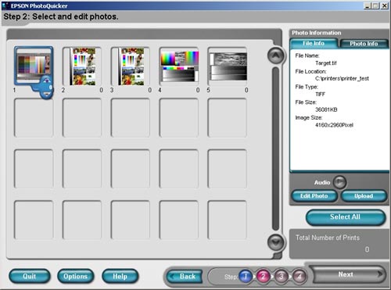Proceed with the Next button
The height and width of the screenshot is (290, 391).
(347, 274)
